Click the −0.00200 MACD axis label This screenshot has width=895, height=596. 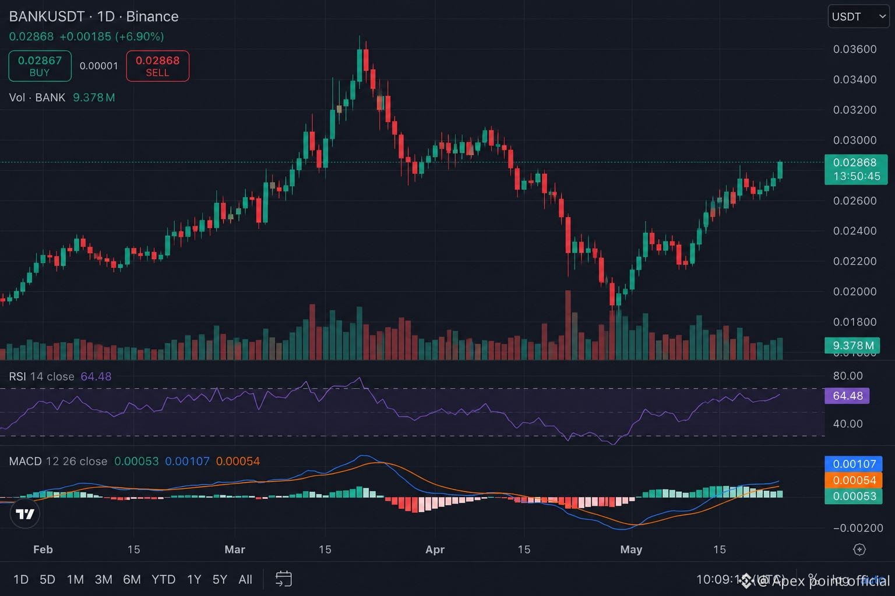[x=858, y=528]
